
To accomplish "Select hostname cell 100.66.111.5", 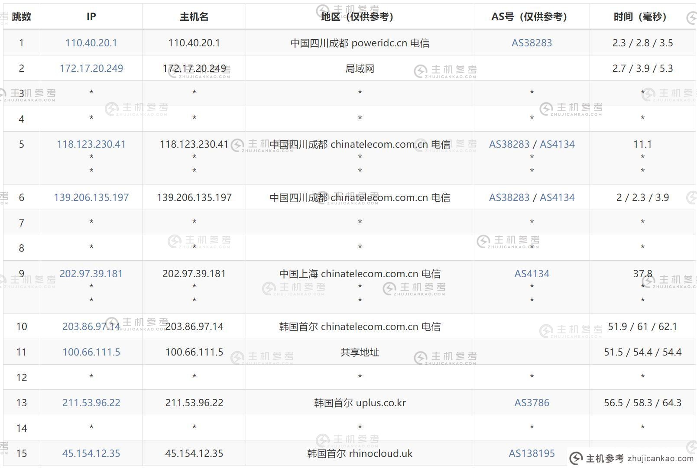I will (x=194, y=352).
